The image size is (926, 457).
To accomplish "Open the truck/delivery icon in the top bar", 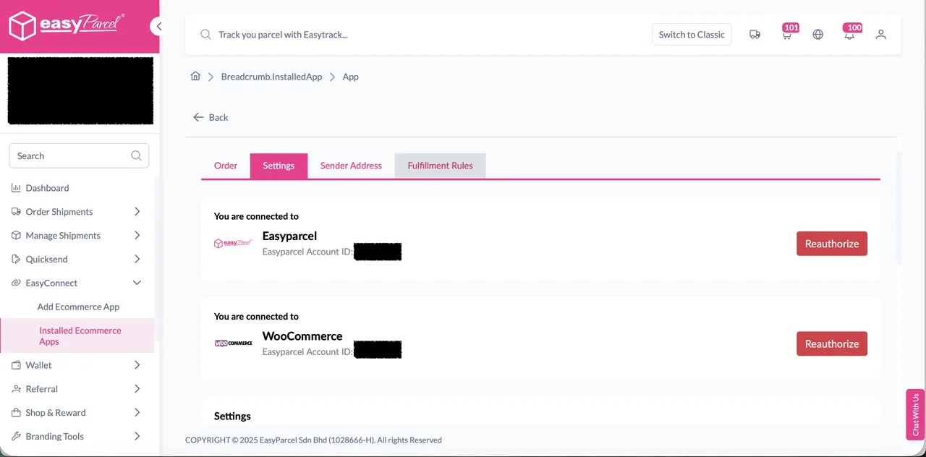I will pyautogui.click(x=755, y=34).
